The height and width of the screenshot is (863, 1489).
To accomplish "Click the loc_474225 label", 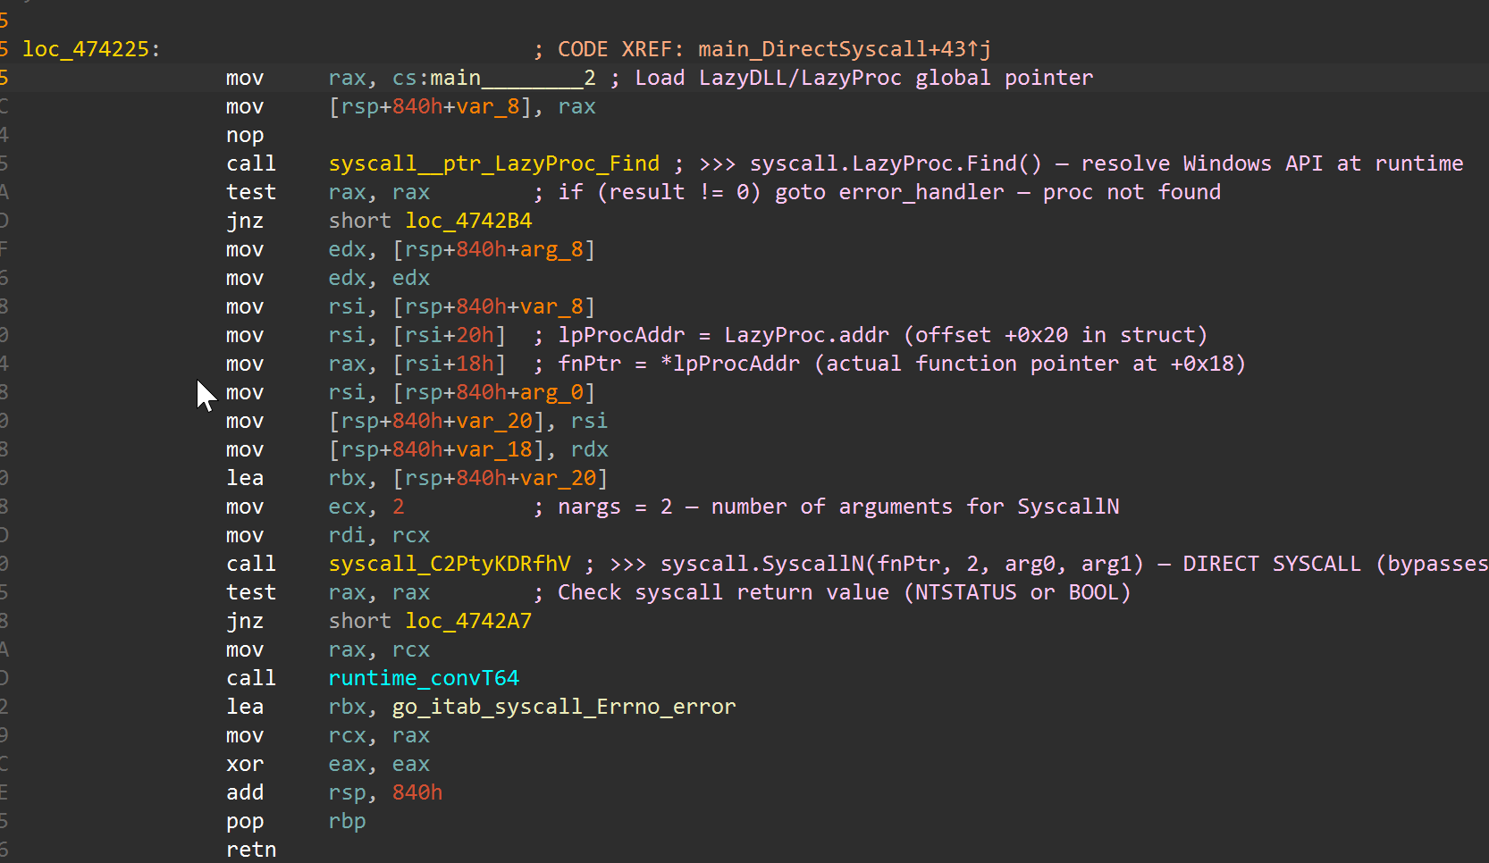I will [x=86, y=49].
